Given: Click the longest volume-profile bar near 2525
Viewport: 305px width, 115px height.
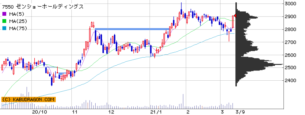Looking at the screenshot, I should coord(259,64).
